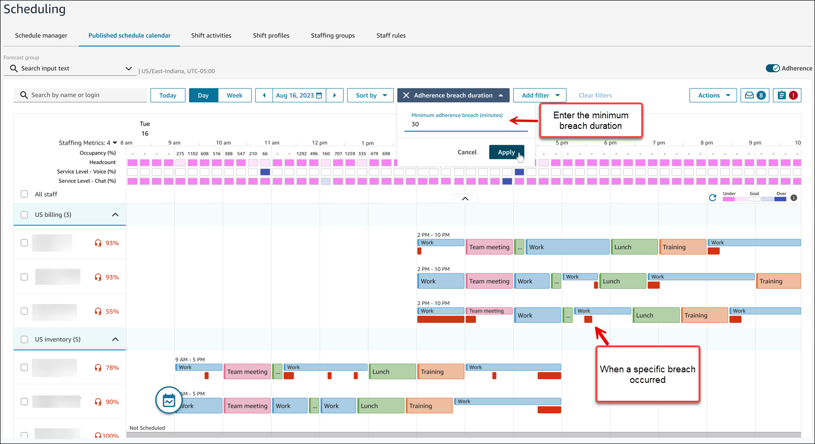Click the next-day arrow beside the date

tap(335, 95)
